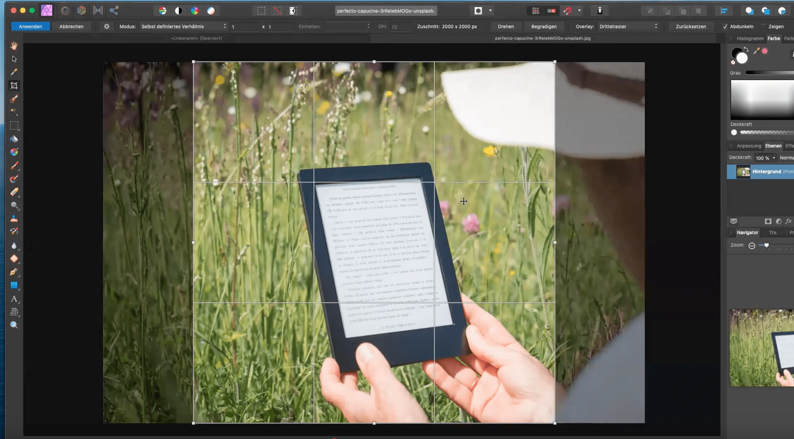Select the Flood Fill bucket tool
The image size is (794, 439).
[x=14, y=139]
